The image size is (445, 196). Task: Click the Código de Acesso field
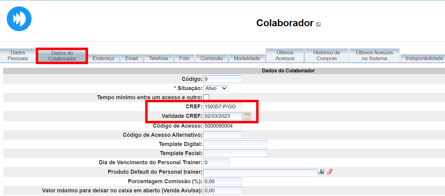(223, 126)
